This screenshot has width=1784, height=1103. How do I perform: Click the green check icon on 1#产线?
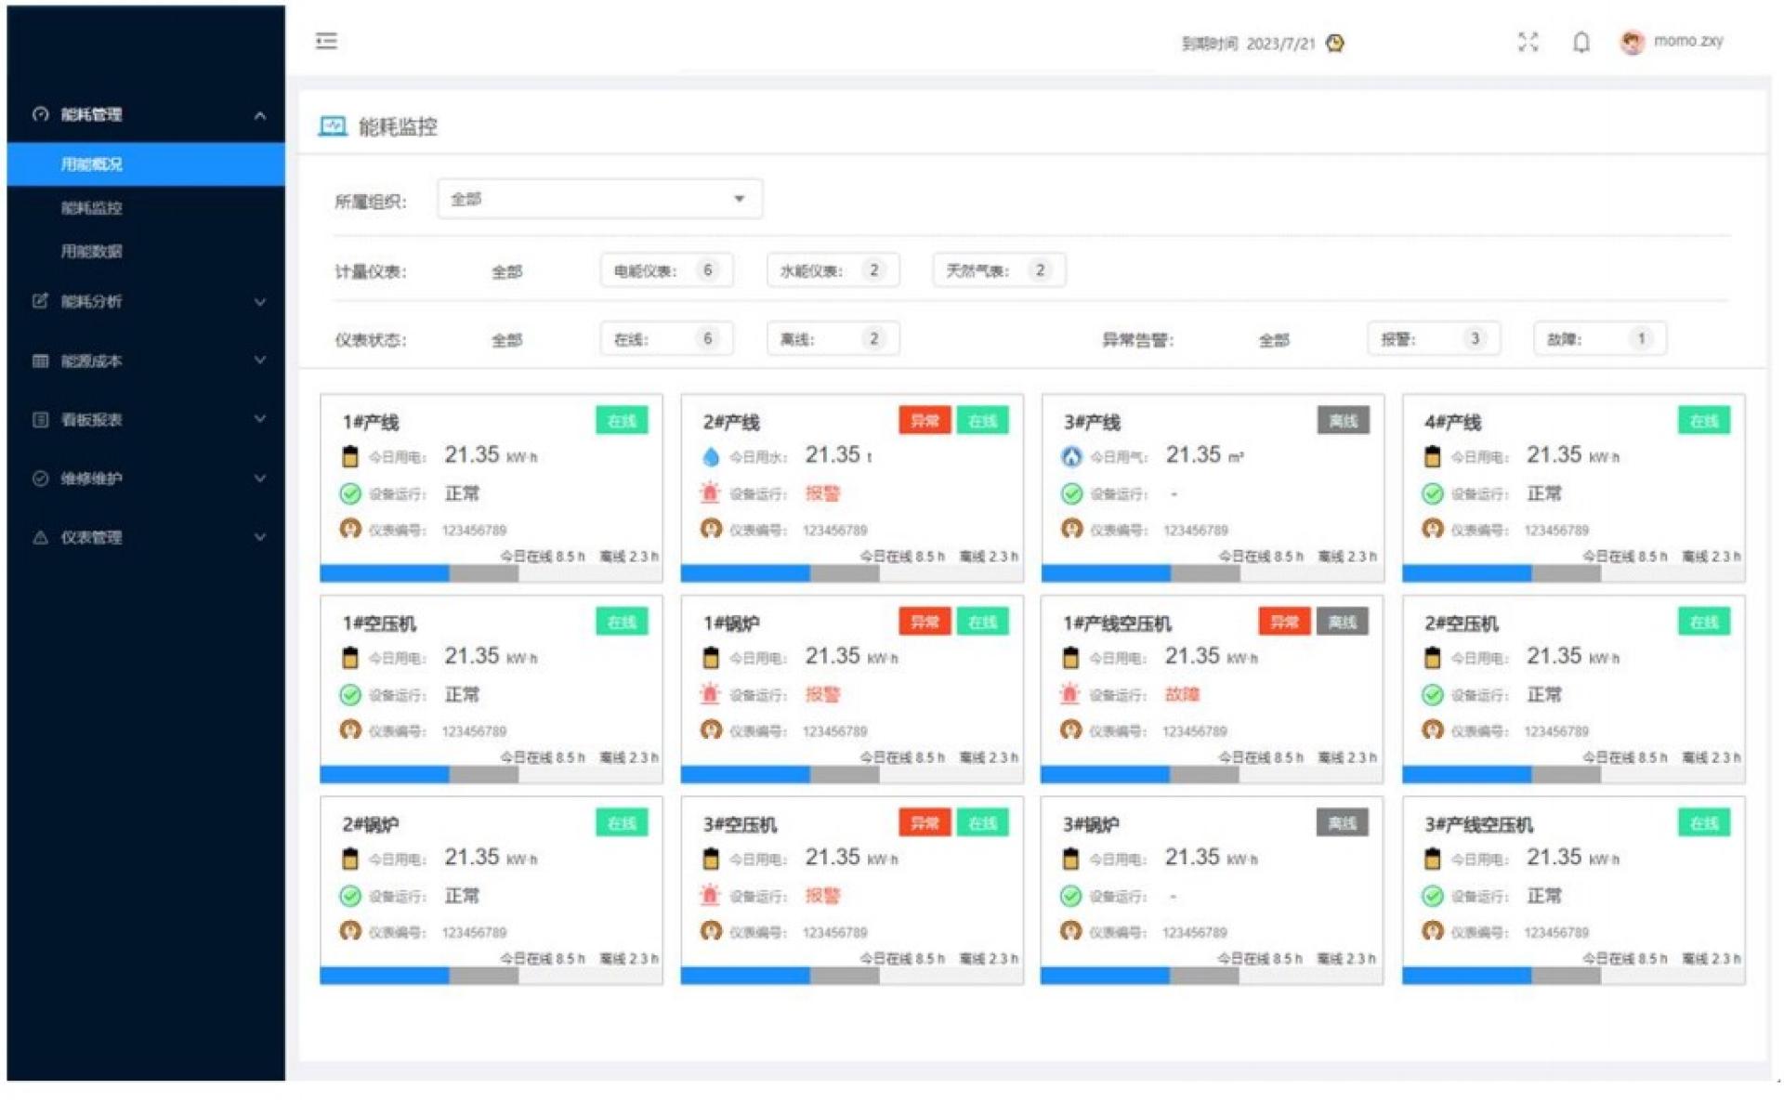(350, 493)
